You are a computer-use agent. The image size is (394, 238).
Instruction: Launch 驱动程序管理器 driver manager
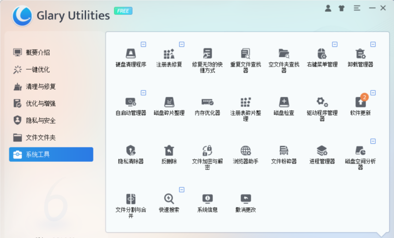pyautogui.click(x=322, y=109)
